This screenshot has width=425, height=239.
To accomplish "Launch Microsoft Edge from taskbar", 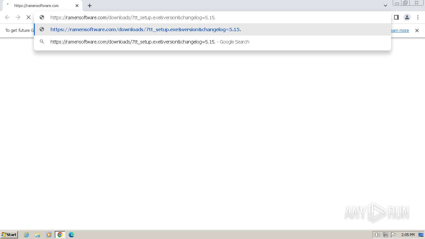I will pos(71,235).
